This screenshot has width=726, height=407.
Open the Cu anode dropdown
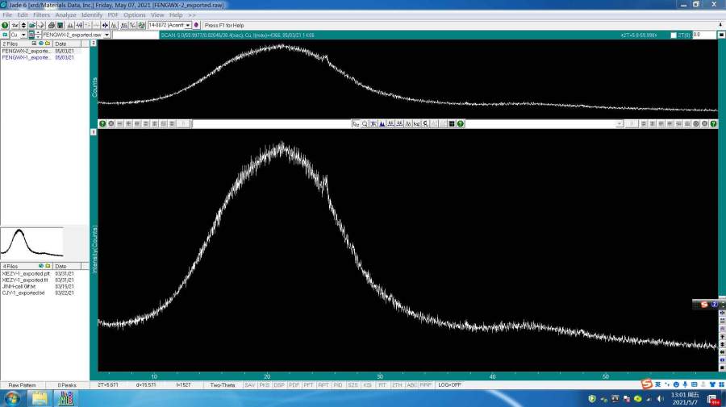click(x=23, y=35)
